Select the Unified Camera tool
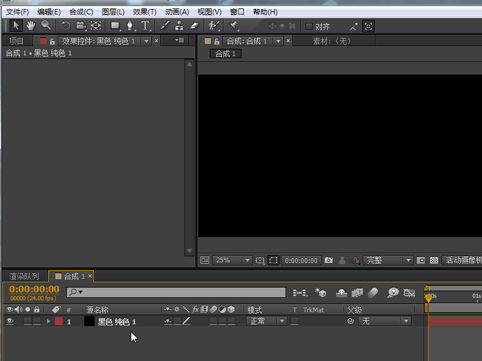This screenshot has height=361, width=482. click(x=81, y=25)
